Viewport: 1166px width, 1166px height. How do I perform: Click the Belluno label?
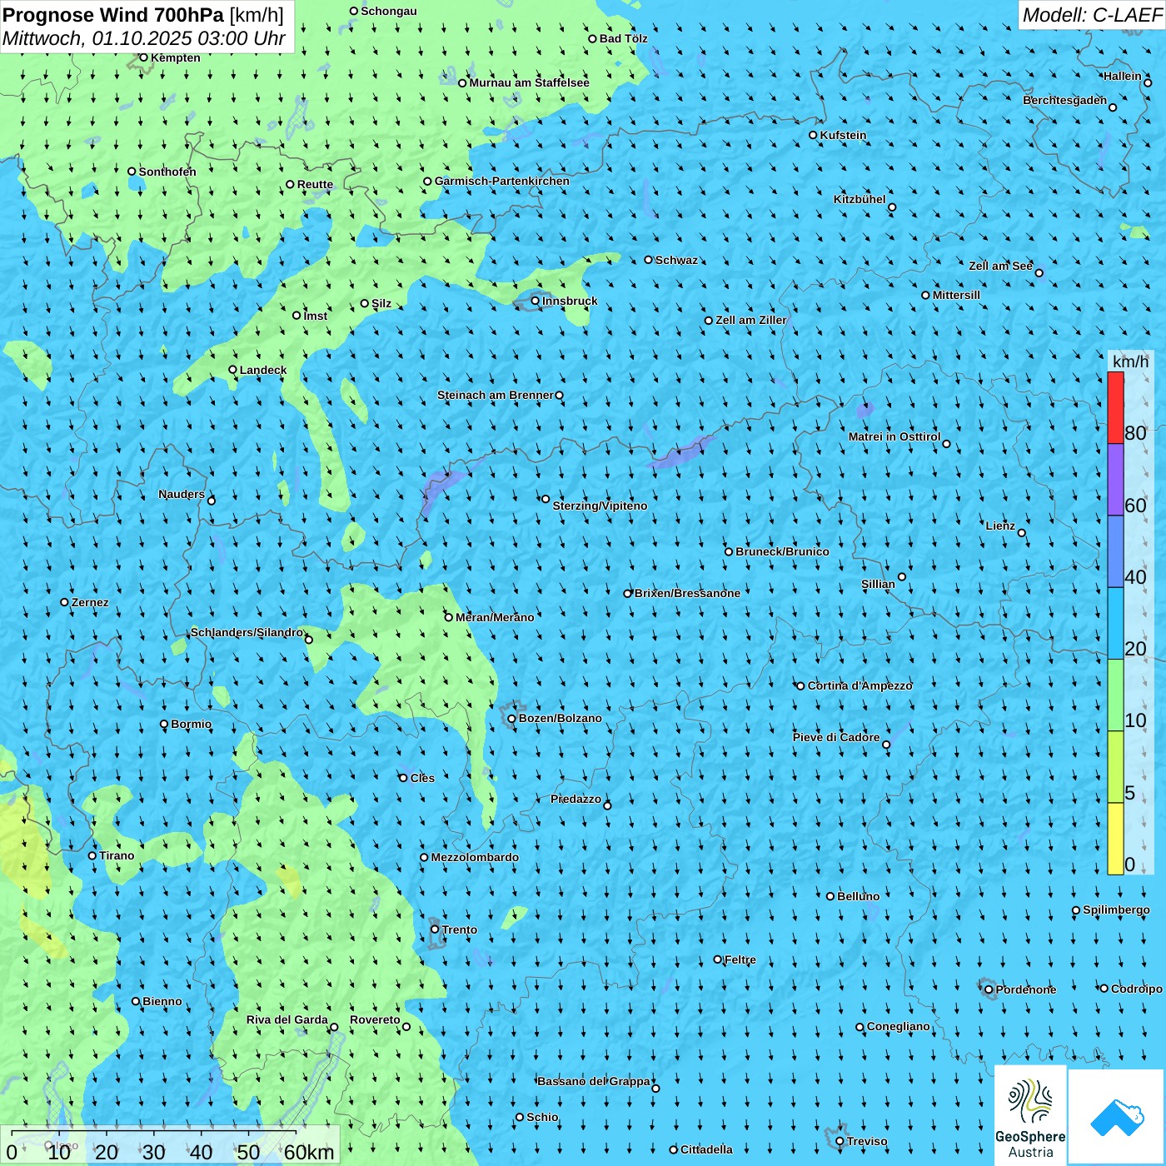pyautogui.click(x=858, y=896)
